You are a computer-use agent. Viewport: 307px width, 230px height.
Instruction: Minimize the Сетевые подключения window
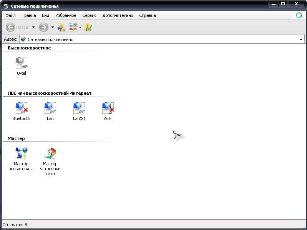(x=274, y=4)
